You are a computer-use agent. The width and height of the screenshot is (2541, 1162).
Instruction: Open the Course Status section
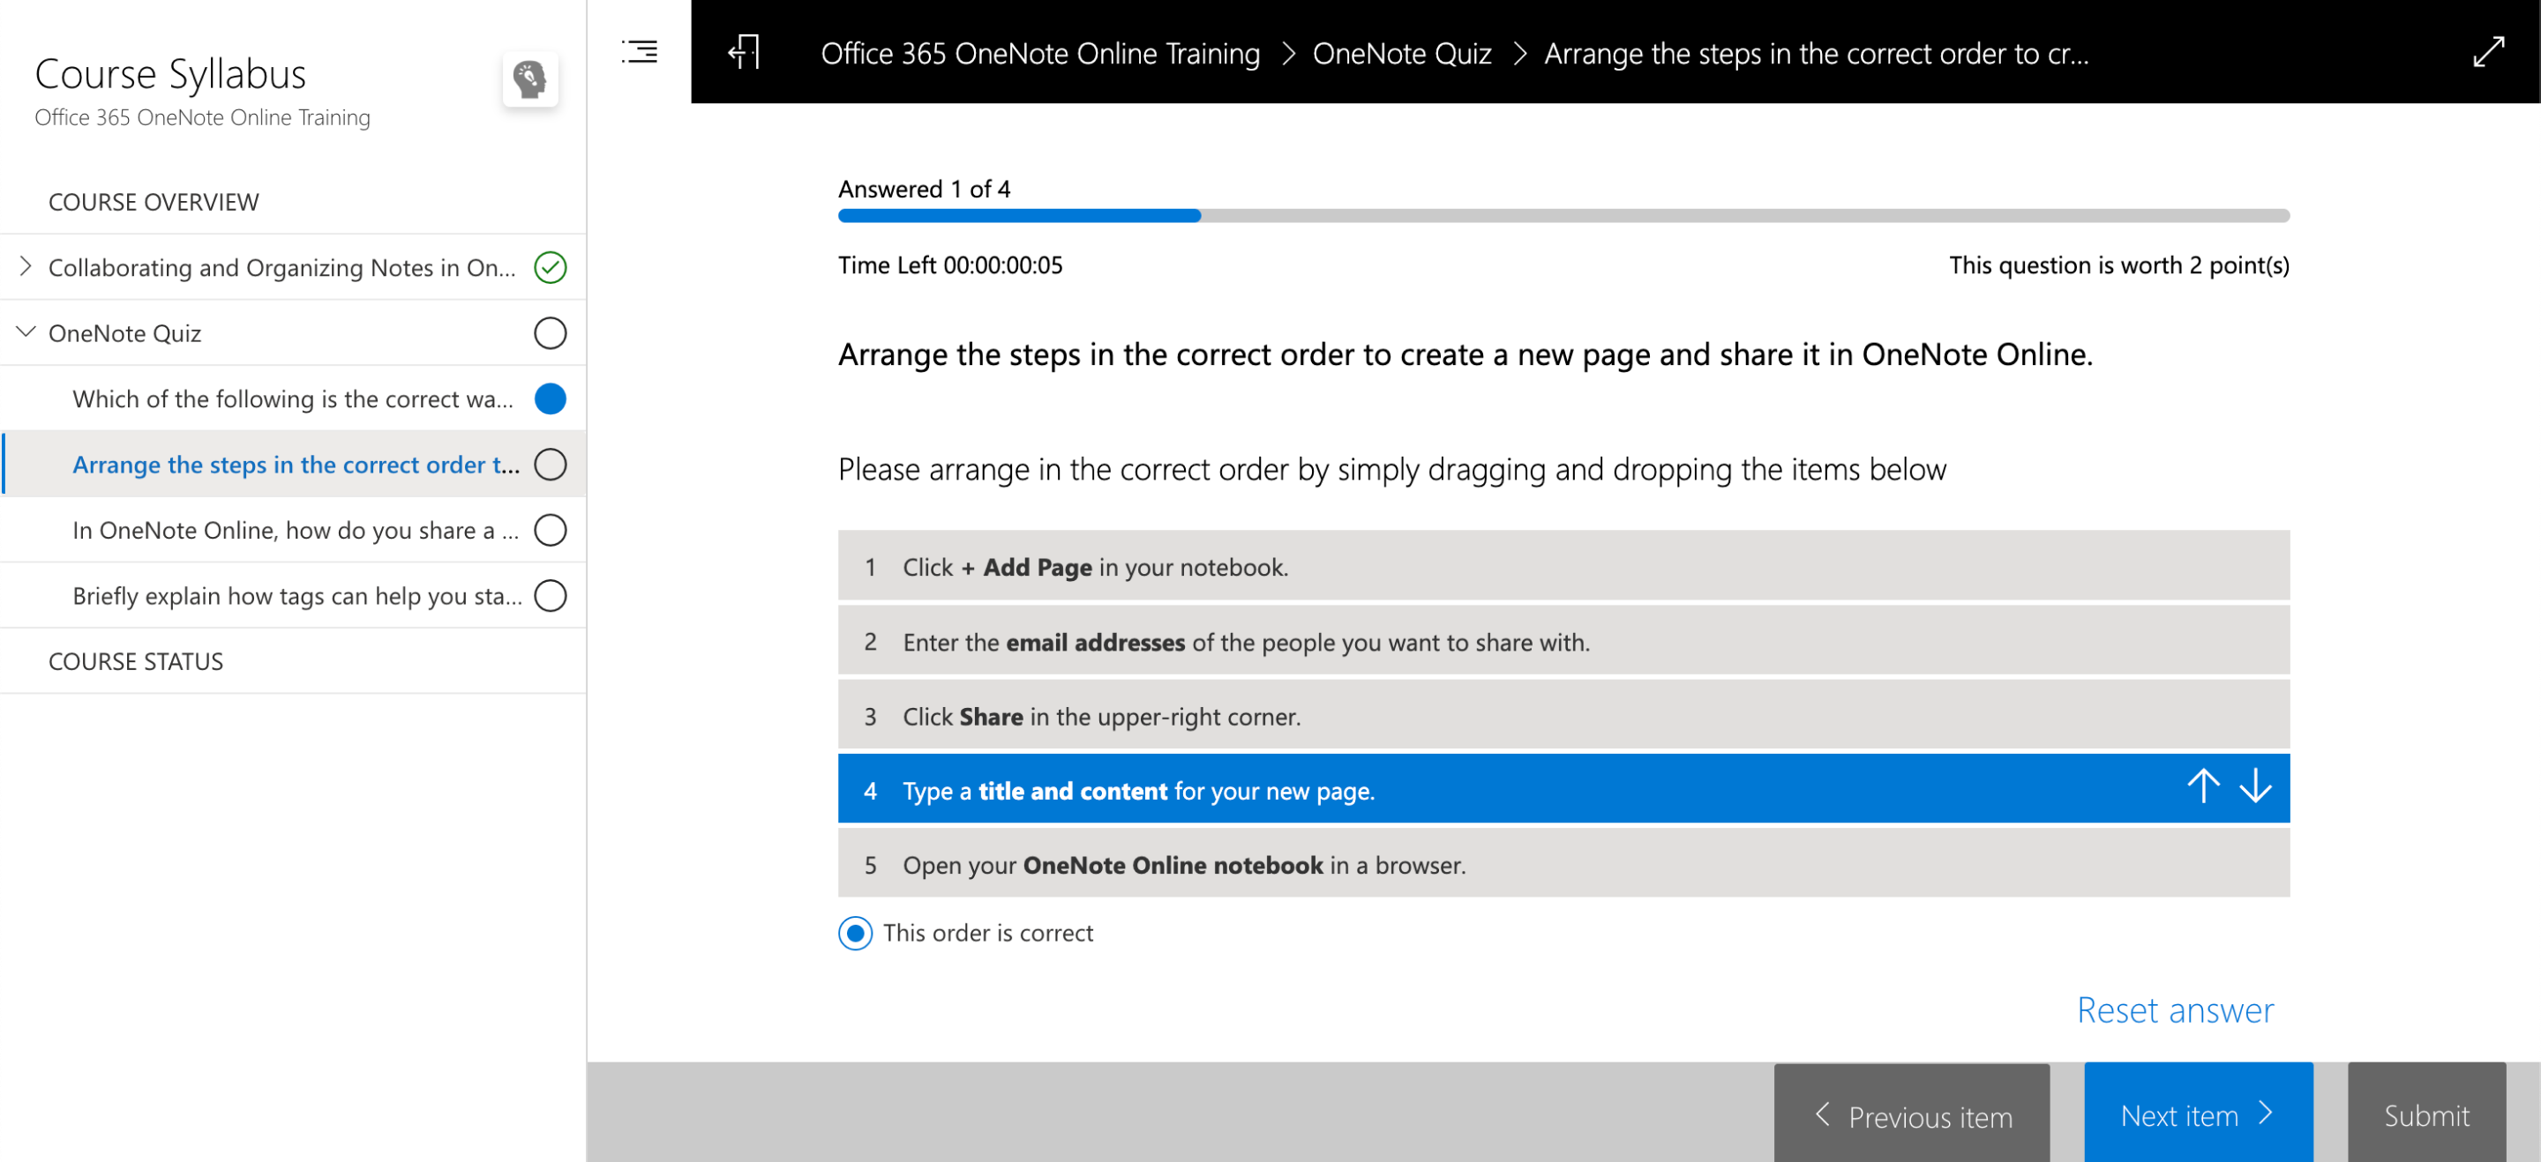click(x=136, y=661)
